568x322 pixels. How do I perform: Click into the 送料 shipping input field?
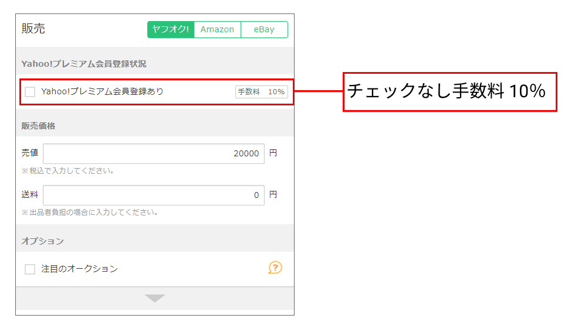pyautogui.click(x=154, y=195)
